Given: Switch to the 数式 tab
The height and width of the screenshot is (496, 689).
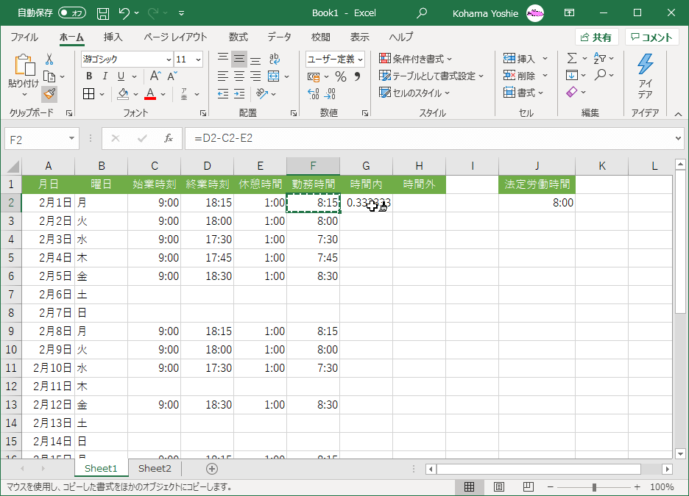Looking at the screenshot, I should pyautogui.click(x=239, y=37).
